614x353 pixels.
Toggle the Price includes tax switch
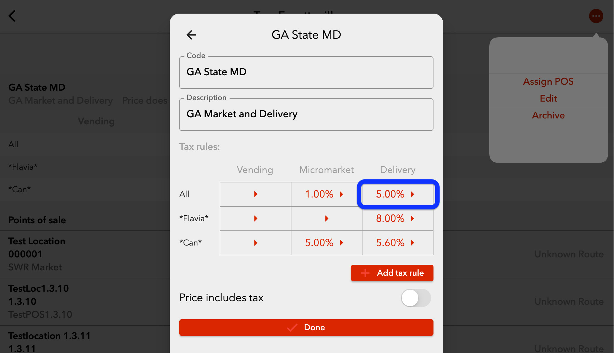pos(416,298)
